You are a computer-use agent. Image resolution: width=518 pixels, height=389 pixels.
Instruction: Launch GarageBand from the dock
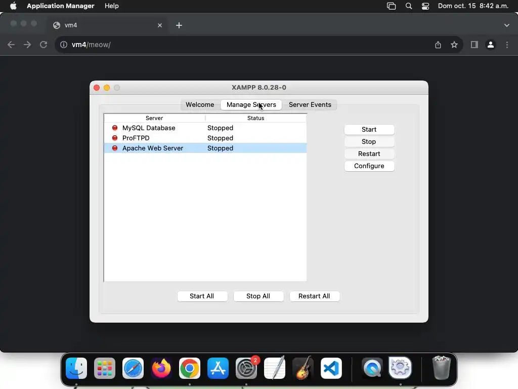coord(303,368)
